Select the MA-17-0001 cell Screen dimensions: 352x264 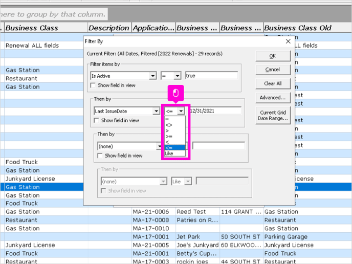point(153,236)
